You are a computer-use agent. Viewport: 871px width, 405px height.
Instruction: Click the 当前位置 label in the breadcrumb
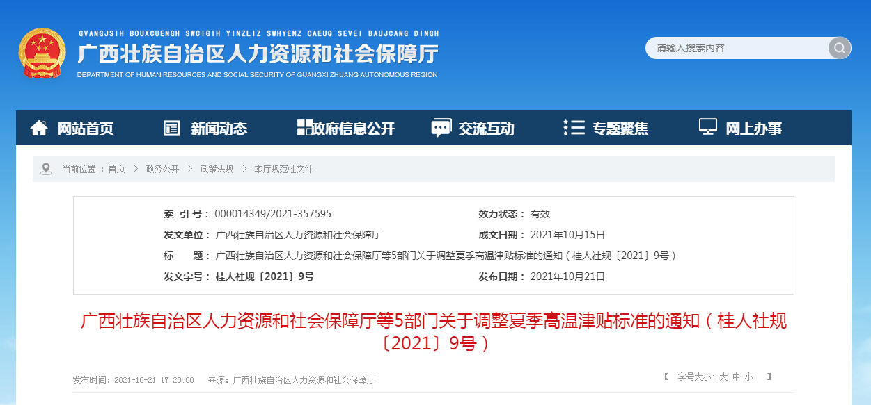(79, 169)
